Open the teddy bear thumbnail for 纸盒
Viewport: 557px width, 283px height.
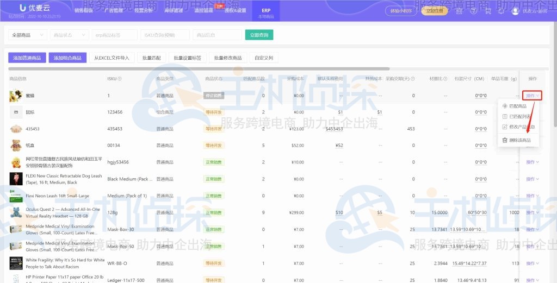(x=16, y=145)
